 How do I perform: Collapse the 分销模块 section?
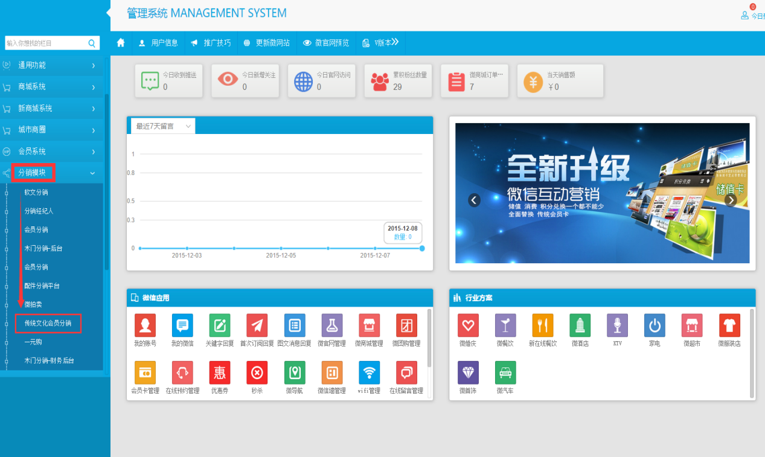(x=52, y=173)
